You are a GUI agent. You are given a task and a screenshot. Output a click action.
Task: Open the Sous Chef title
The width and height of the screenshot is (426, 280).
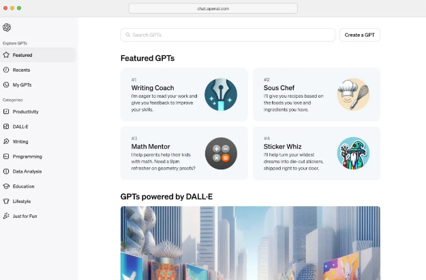click(279, 88)
